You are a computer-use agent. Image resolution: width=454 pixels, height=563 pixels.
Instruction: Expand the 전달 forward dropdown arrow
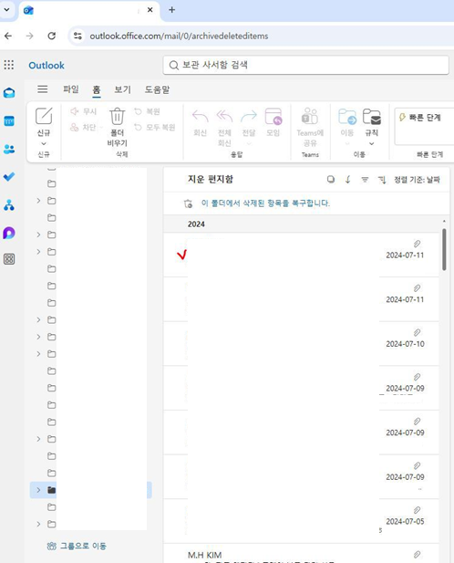coord(249,143)
